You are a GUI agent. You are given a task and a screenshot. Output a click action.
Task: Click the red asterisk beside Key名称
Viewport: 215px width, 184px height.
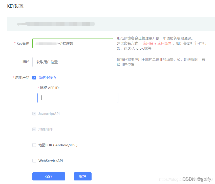[15, 43]
